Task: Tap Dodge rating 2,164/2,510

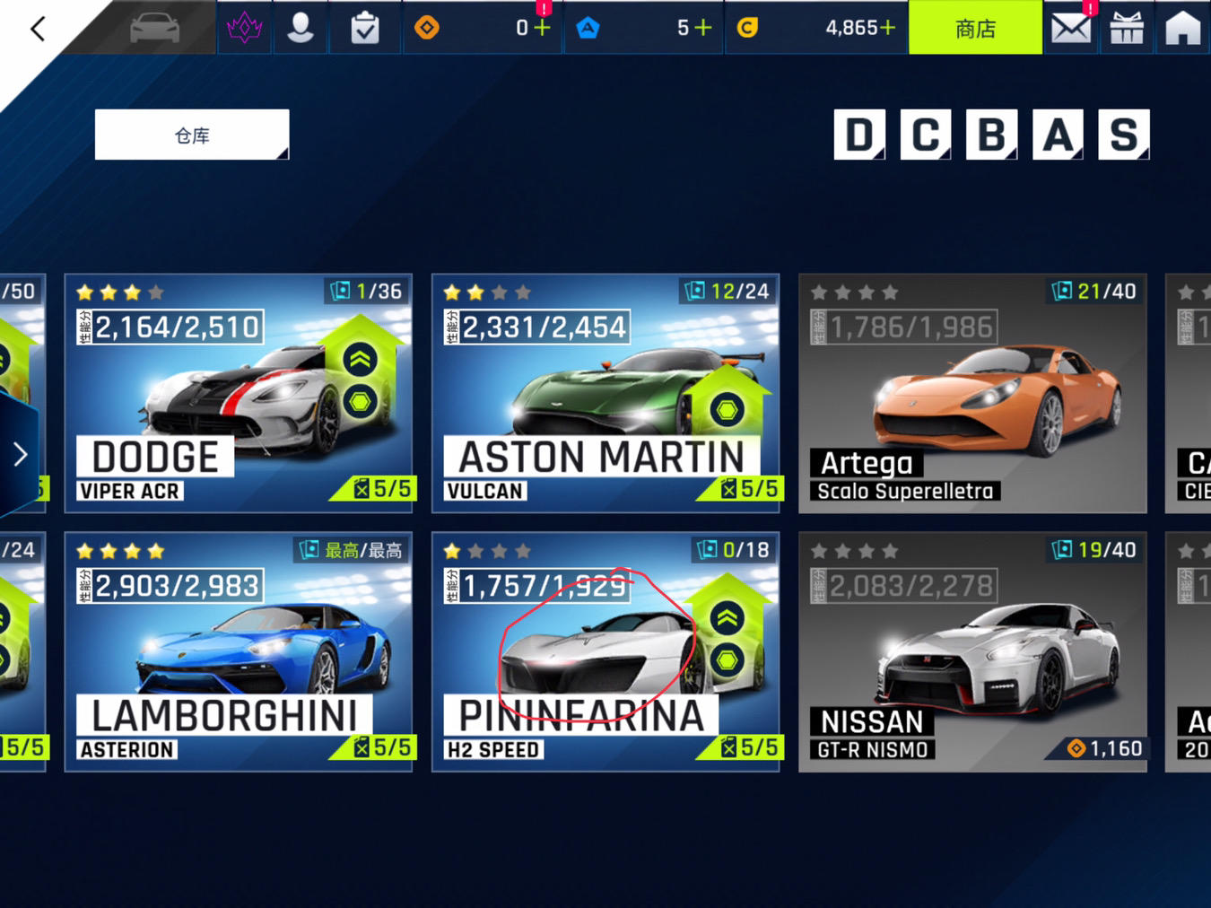Action: click(170, 327)
